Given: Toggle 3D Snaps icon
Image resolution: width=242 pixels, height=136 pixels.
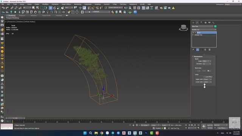Looking at the screenshot, I should (x=89, y=8).
